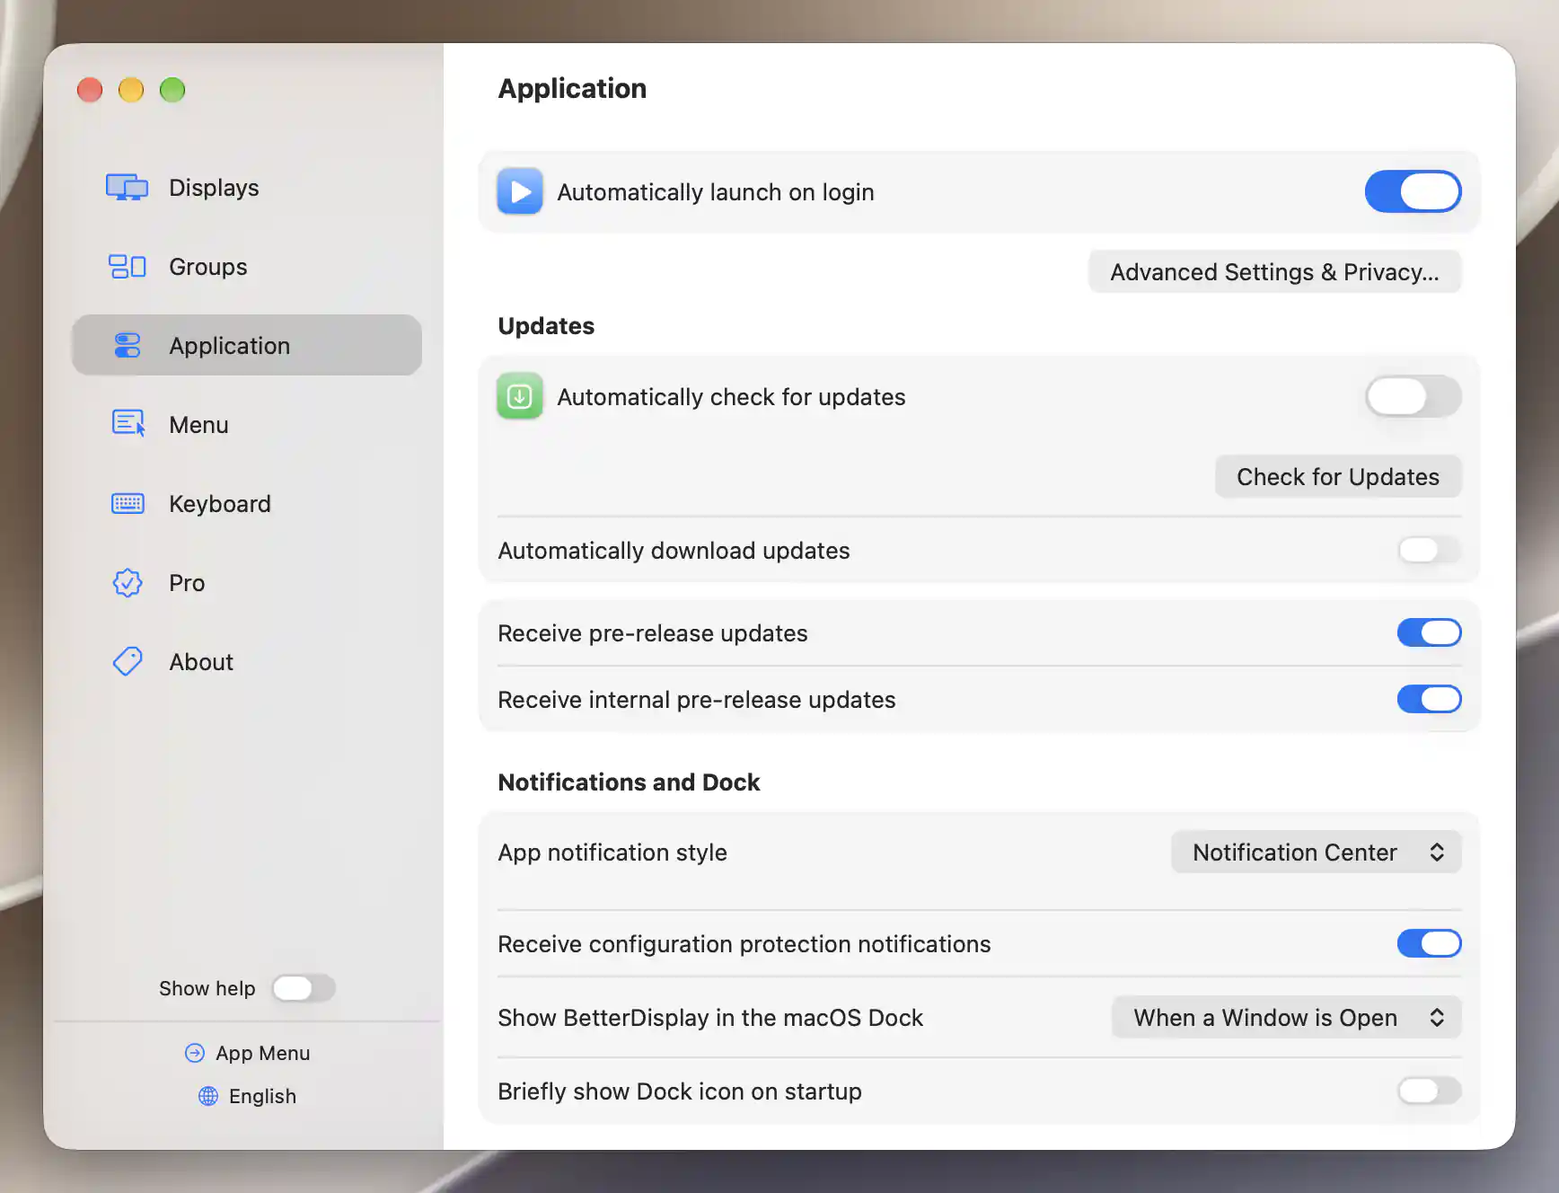Click Advanced Settings & Privacy button
The image size is (1559, 1193).
pos(1274,271)
